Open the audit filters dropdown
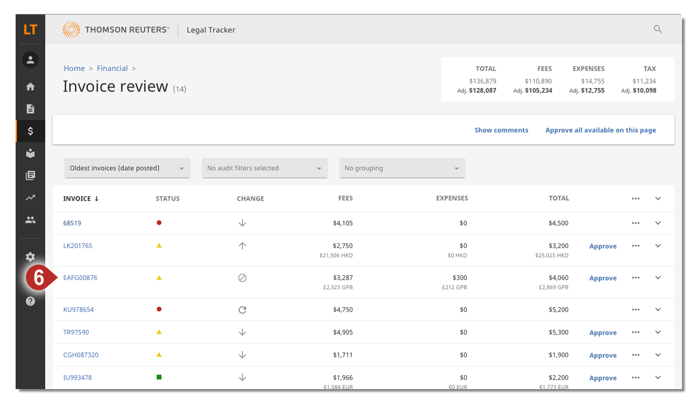Image resolution: width=696 pixels, height=403 pixels. click(264, 168)
